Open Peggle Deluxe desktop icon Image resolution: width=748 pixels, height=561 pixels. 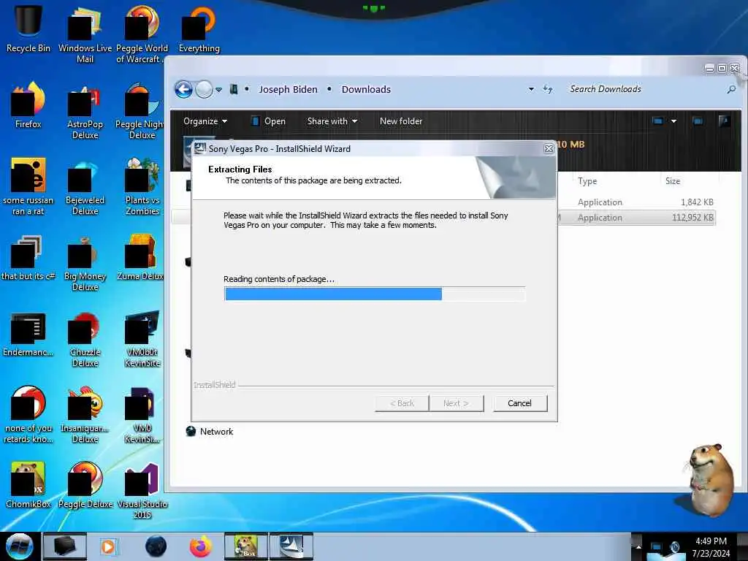click(85, 485)
